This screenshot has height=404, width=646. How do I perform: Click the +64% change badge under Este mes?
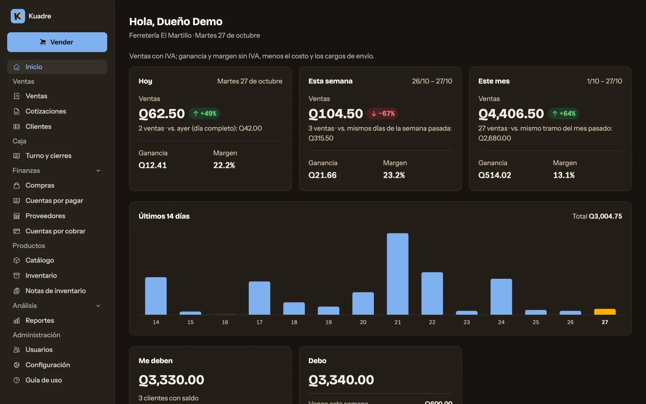(563, 114)
